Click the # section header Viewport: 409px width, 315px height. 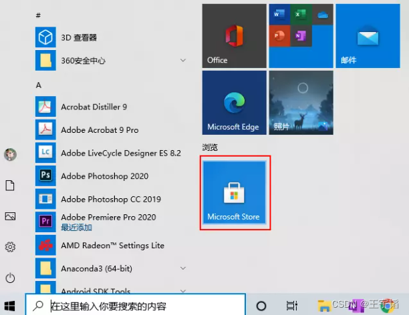[38, 15]
